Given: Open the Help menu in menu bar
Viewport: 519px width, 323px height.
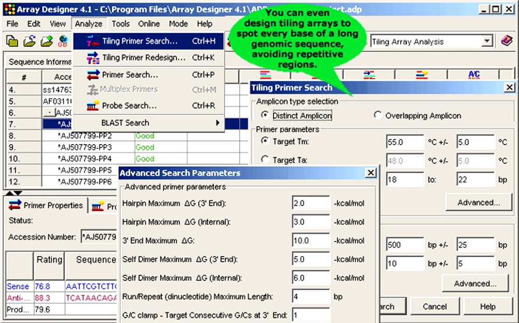Looking at the screenshot, I should coord(204,24).
